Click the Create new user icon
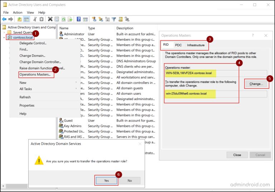The image size is (275, 192). 94,19
